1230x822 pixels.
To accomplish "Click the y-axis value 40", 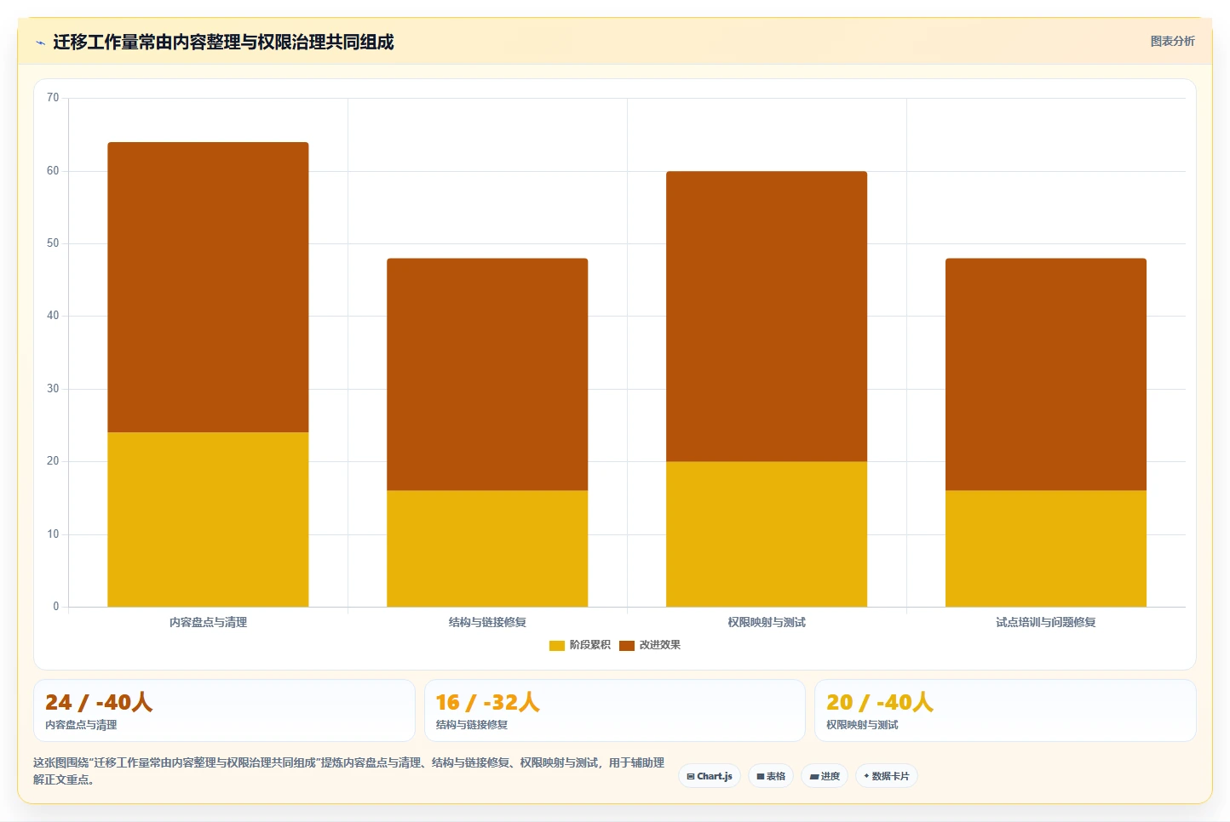I will coord(53,316).
